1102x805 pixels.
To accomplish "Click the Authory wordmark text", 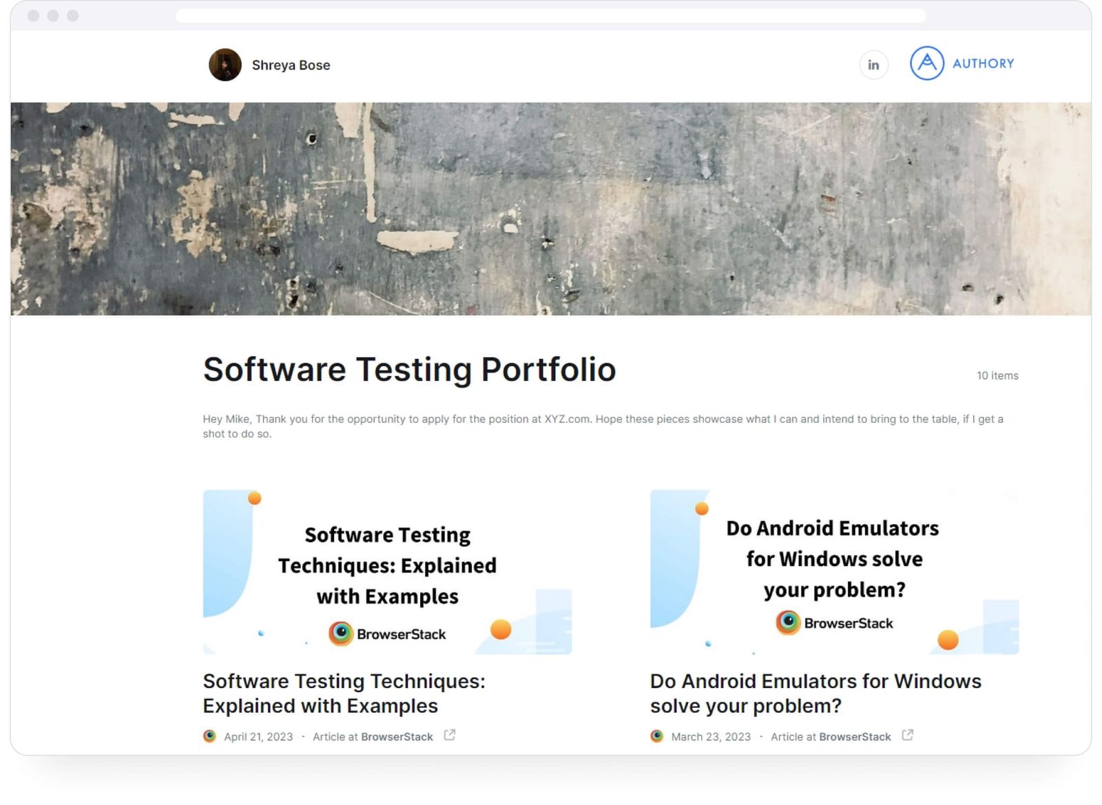I will pyautogui.click(x=984, y=63).
